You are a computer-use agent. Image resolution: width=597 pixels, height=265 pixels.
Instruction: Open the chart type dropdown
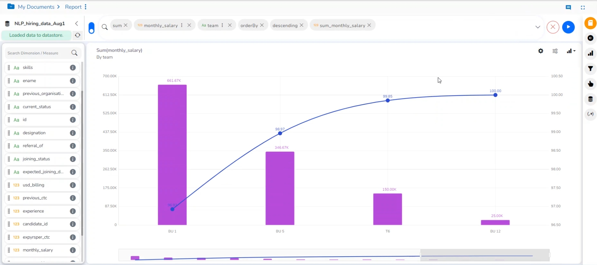(x=571, y=51)
